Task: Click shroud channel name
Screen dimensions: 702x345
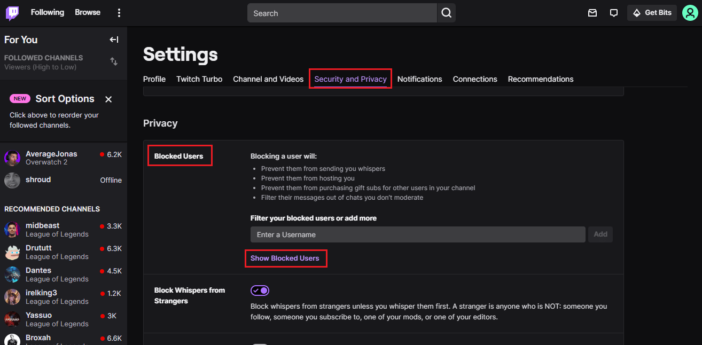Action: 38,179
